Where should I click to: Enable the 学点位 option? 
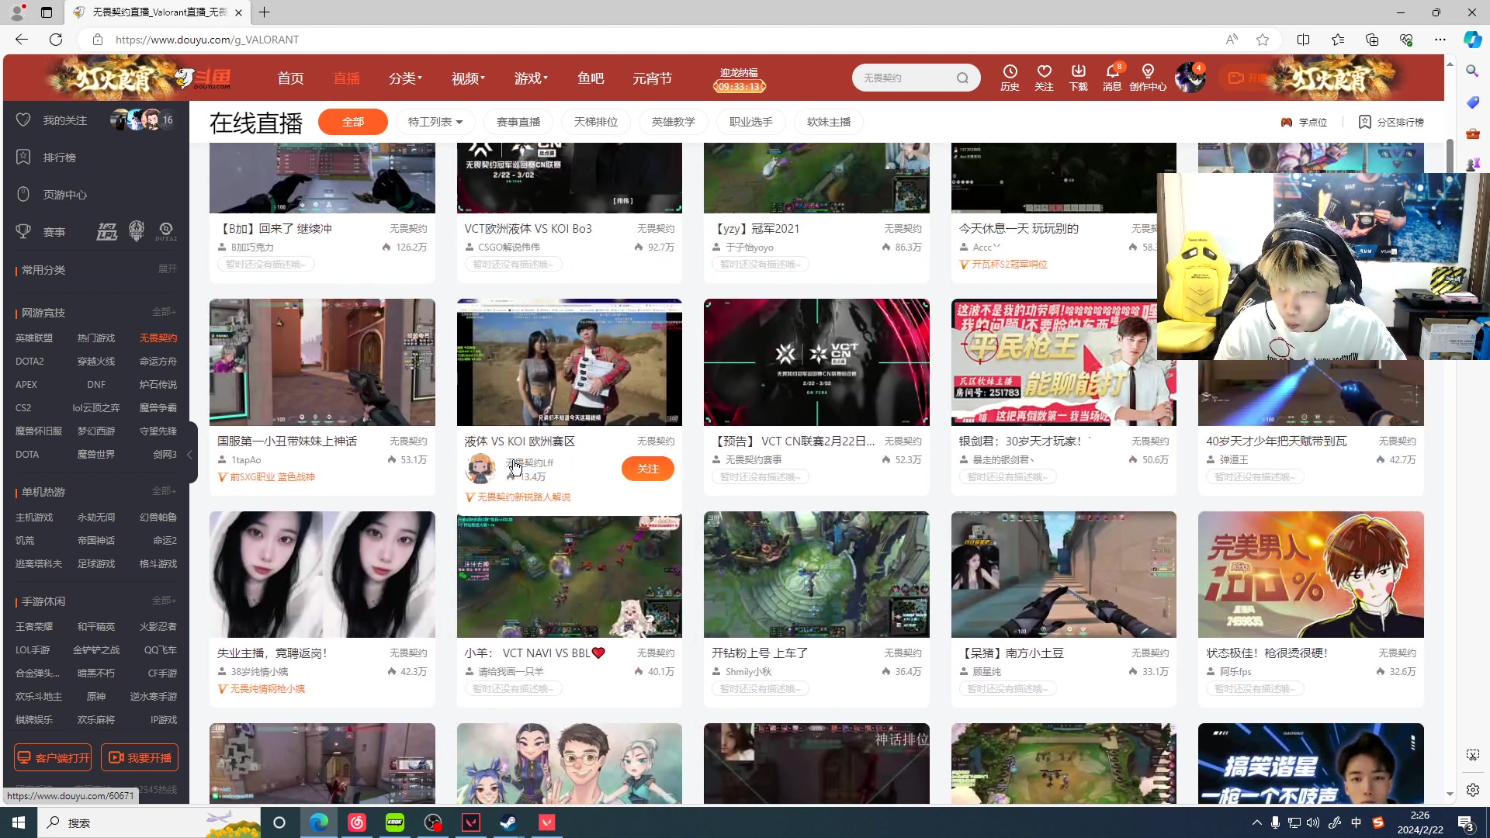click(x=1305, y=122)
